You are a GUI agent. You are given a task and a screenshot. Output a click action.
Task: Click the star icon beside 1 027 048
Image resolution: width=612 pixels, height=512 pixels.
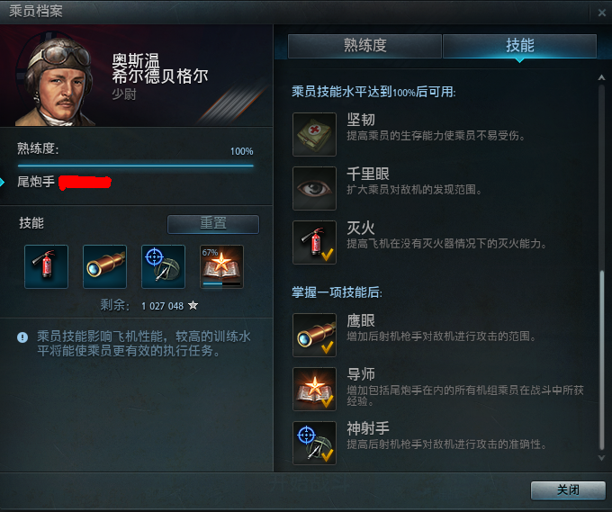(x=193, y=305)
